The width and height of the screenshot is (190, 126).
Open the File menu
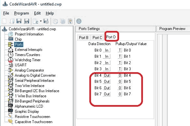tap(6, 13)
